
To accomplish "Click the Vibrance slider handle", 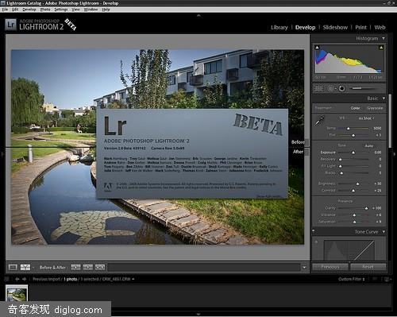I will pyautogui.click(x=354, y=215).
